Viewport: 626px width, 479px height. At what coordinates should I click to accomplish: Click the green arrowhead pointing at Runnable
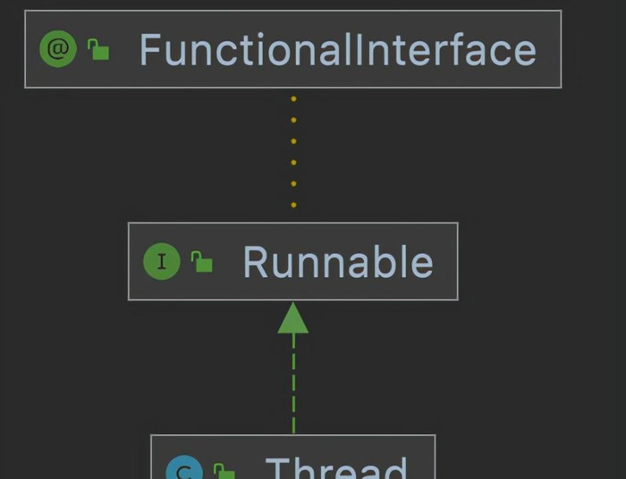click(x=293, y=319)
